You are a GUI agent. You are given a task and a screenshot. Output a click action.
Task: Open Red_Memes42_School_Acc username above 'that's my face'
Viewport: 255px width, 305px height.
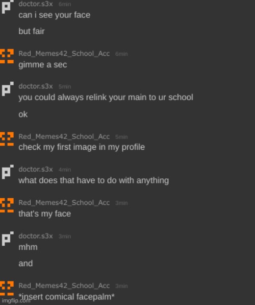(64, 203)
